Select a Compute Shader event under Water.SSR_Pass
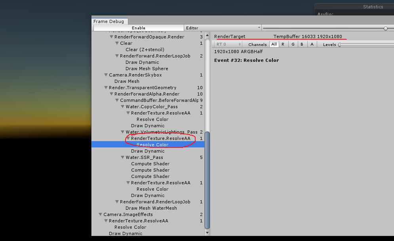The width and height of the screenshot is (394, 241). 150,164
